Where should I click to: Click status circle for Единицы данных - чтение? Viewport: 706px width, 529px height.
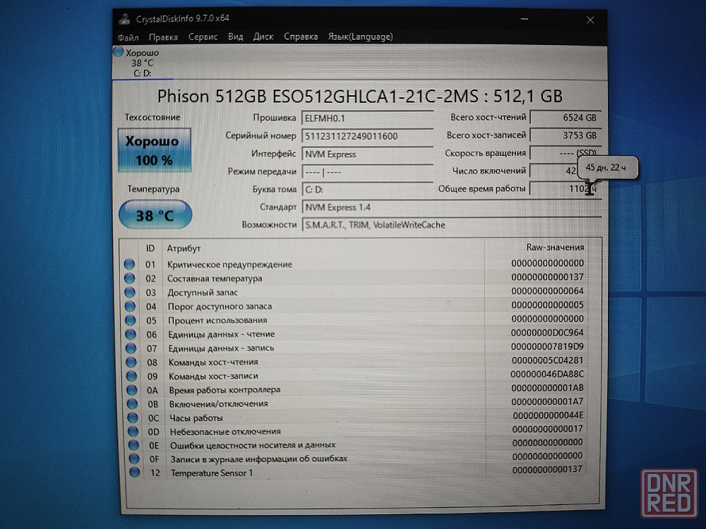click(131, 334)
